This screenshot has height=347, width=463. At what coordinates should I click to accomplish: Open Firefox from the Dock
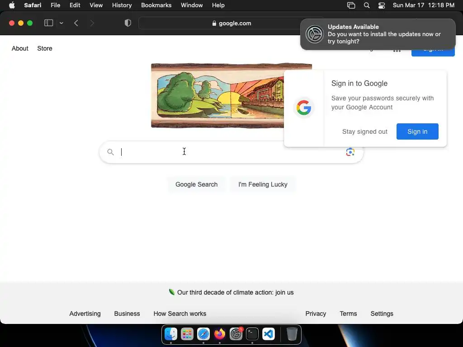click(x=220, y=334)
